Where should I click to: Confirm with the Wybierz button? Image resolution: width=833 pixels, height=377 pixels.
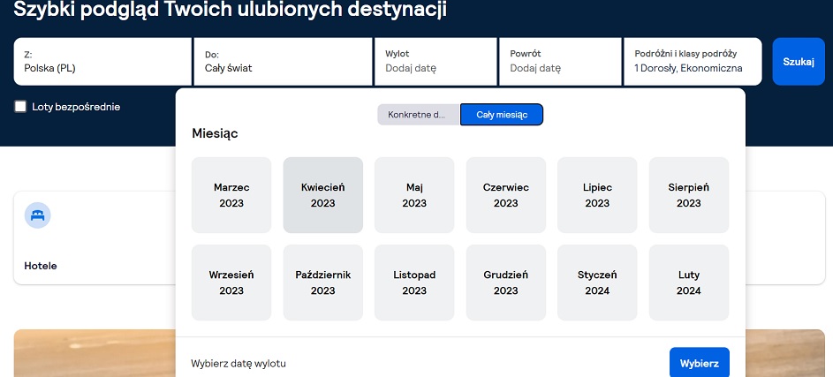(x=699, y=363)
